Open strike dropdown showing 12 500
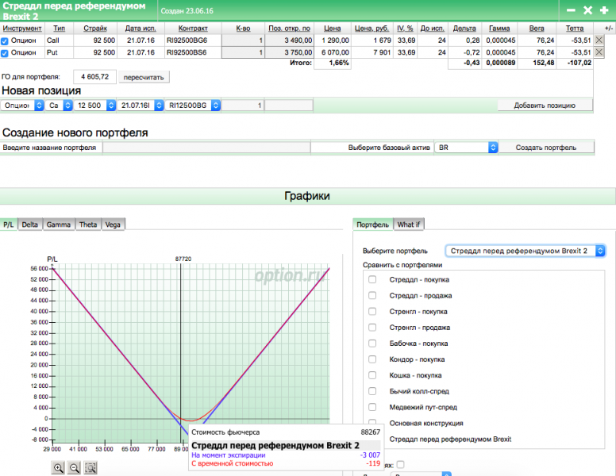Viewport: 616px width, 476px height. point(95,106)
